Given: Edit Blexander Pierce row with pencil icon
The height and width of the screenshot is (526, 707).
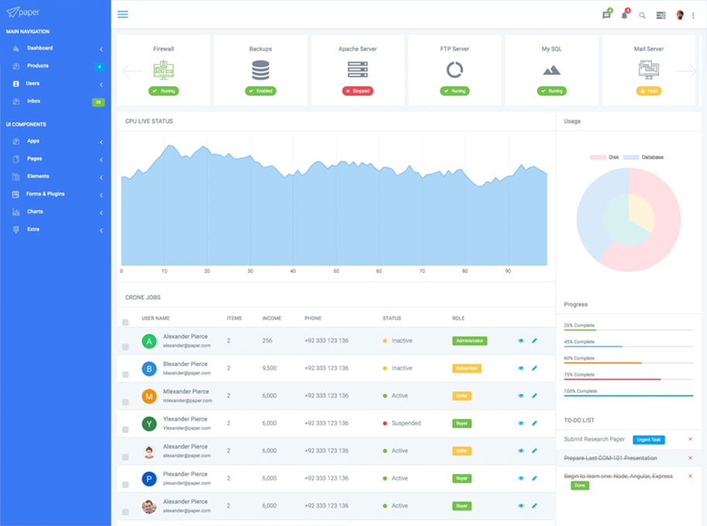Looking at the screenshot, I should coord(534,368).
